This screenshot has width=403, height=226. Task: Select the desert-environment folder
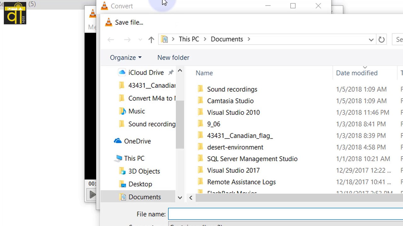(235, 148)
